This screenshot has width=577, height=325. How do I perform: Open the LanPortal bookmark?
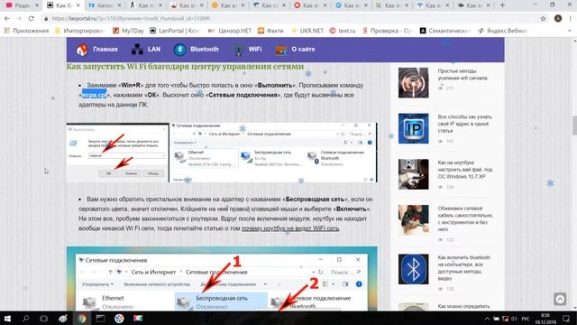click(x=175, y=31)
